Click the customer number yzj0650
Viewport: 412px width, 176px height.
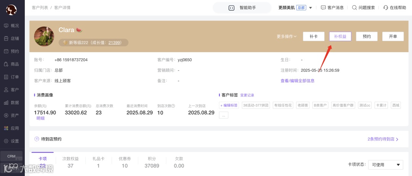(x=185, y=60)
